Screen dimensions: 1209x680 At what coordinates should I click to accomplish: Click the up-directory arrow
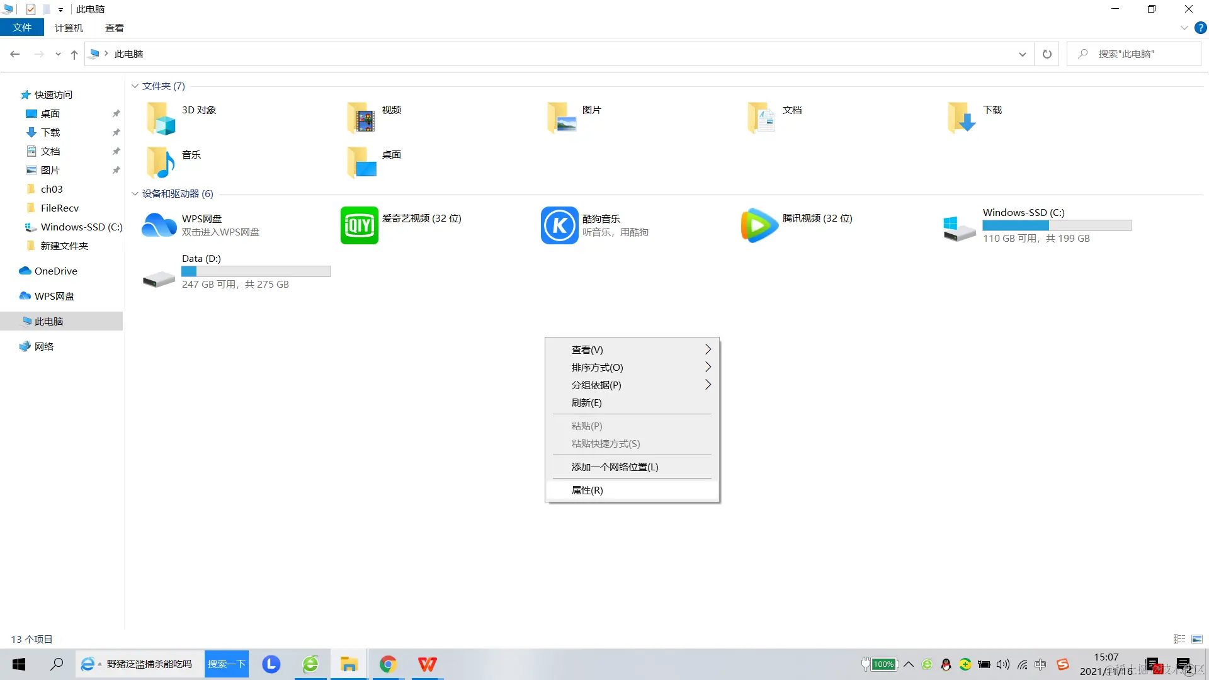pos(74,55)
